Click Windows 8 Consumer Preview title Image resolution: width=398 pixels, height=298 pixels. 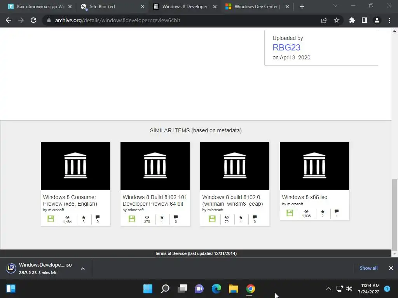tap(70, 201)
